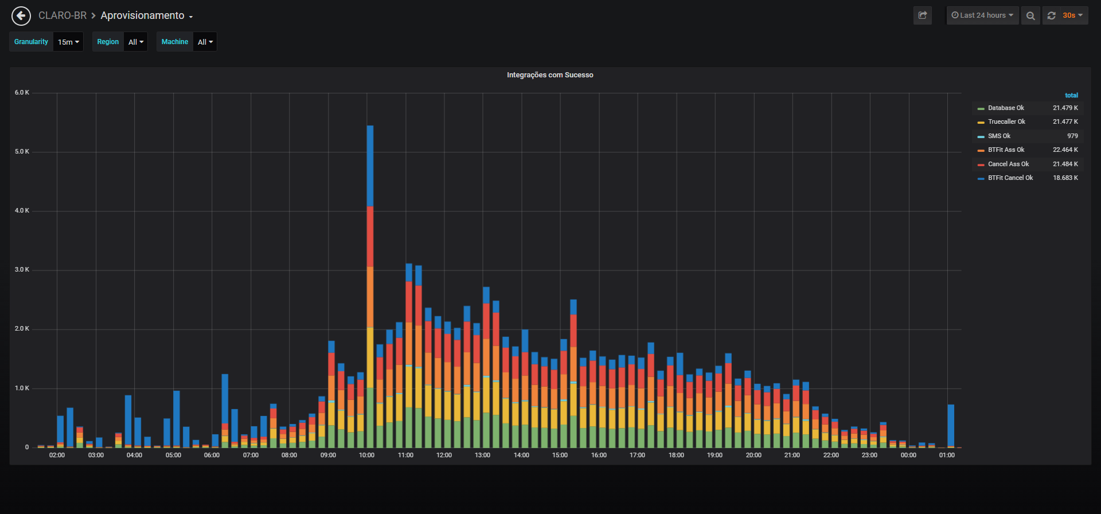The image size is (1101, 514).
Task: Open Last 24 hours time range picker
Action: pos(982,15)
